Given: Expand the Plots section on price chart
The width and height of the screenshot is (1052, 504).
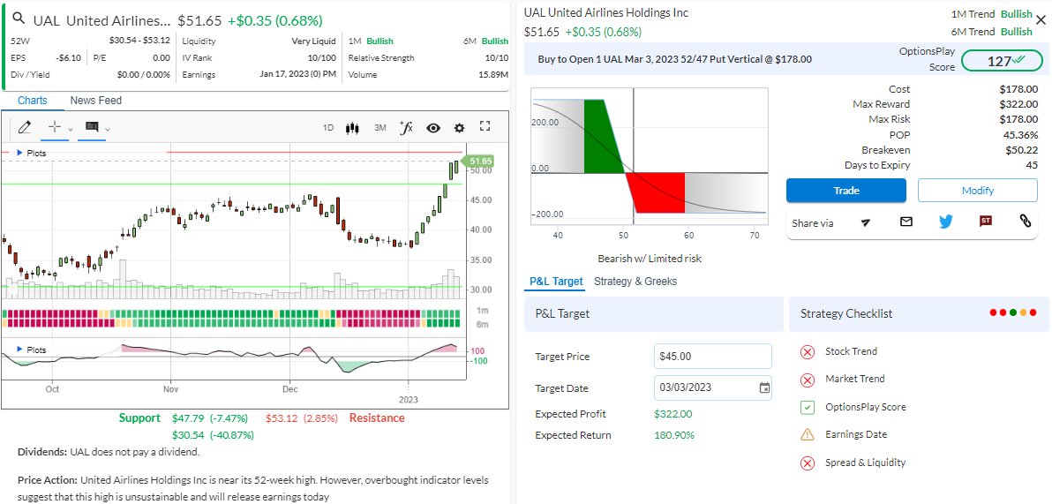Looking at the screenshot, I should pyautogui.click(x=31, y=153).
